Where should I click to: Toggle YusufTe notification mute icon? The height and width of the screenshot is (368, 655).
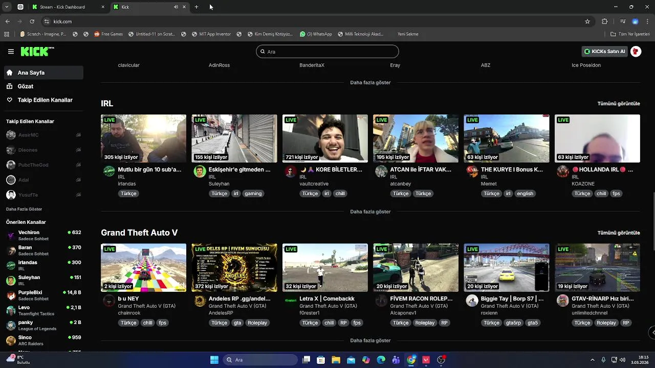coord(78,195)
